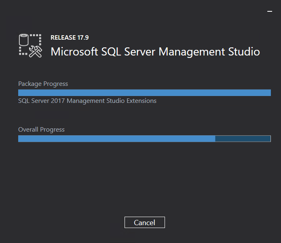The image size is (281, 243).
Task: Click the Cancel button
Action: tap(144, 222)
